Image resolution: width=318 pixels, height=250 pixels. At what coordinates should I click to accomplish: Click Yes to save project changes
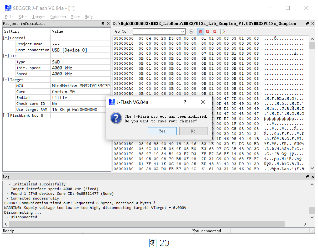[162, 131]
